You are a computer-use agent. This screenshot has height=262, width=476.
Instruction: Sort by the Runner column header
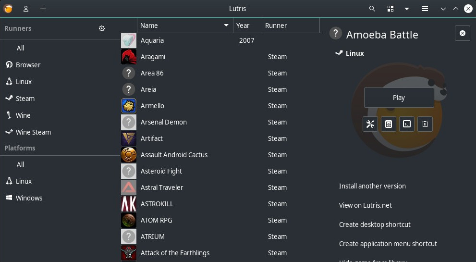(291, 25)
